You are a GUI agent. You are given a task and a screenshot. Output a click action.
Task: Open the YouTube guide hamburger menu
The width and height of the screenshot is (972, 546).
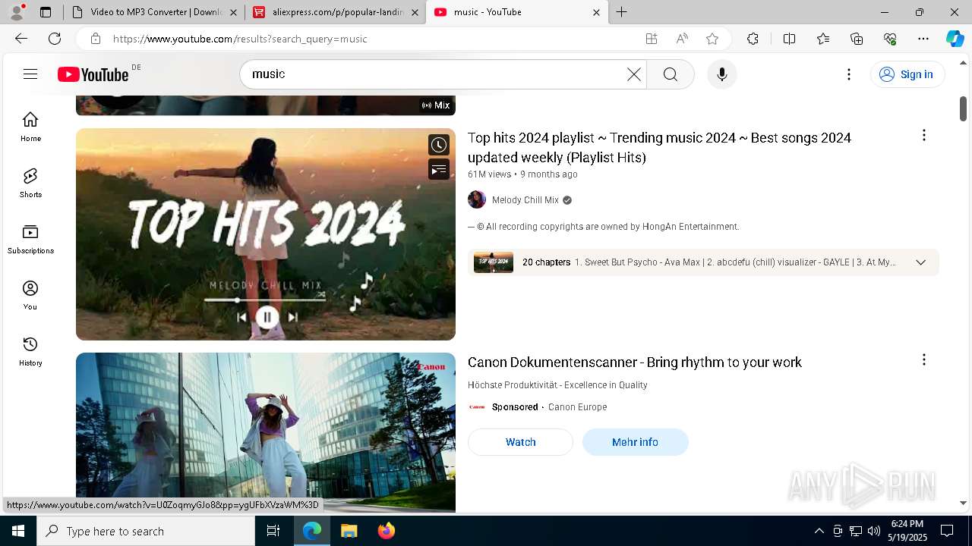pyautogui.click(x=30, y=74)
